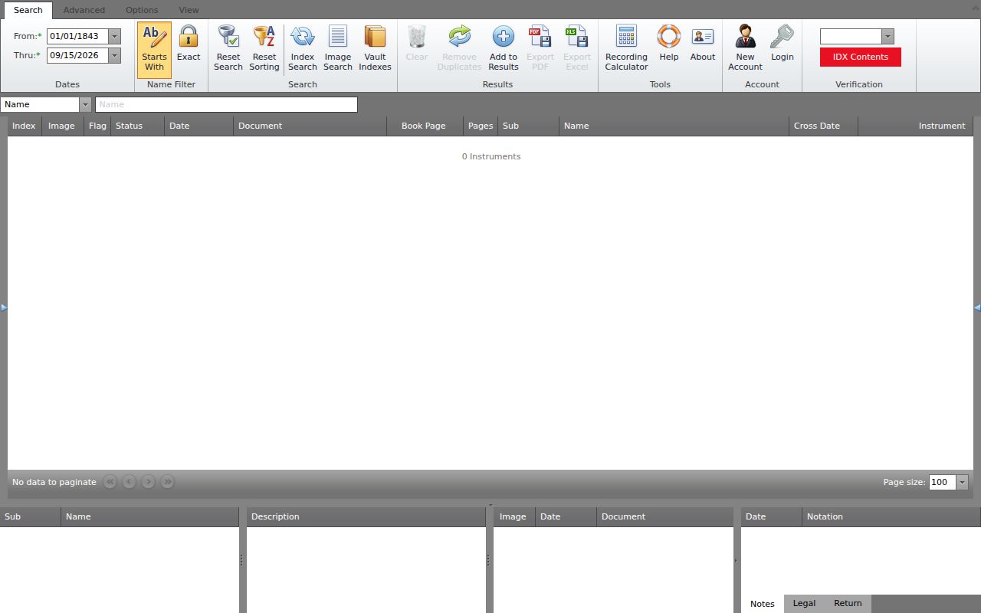Open the Recording Calculator

click(x=626, y=50)
